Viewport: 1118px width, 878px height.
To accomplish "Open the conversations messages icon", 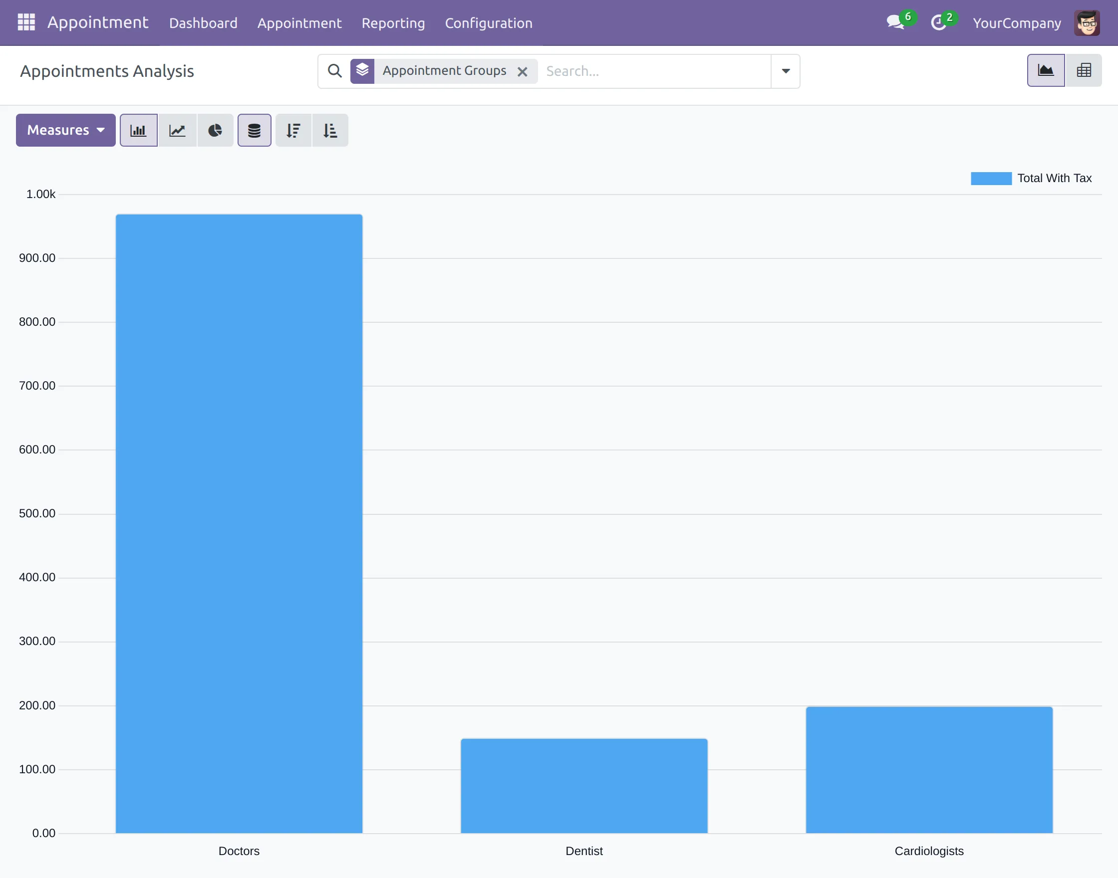I will 895,22.
